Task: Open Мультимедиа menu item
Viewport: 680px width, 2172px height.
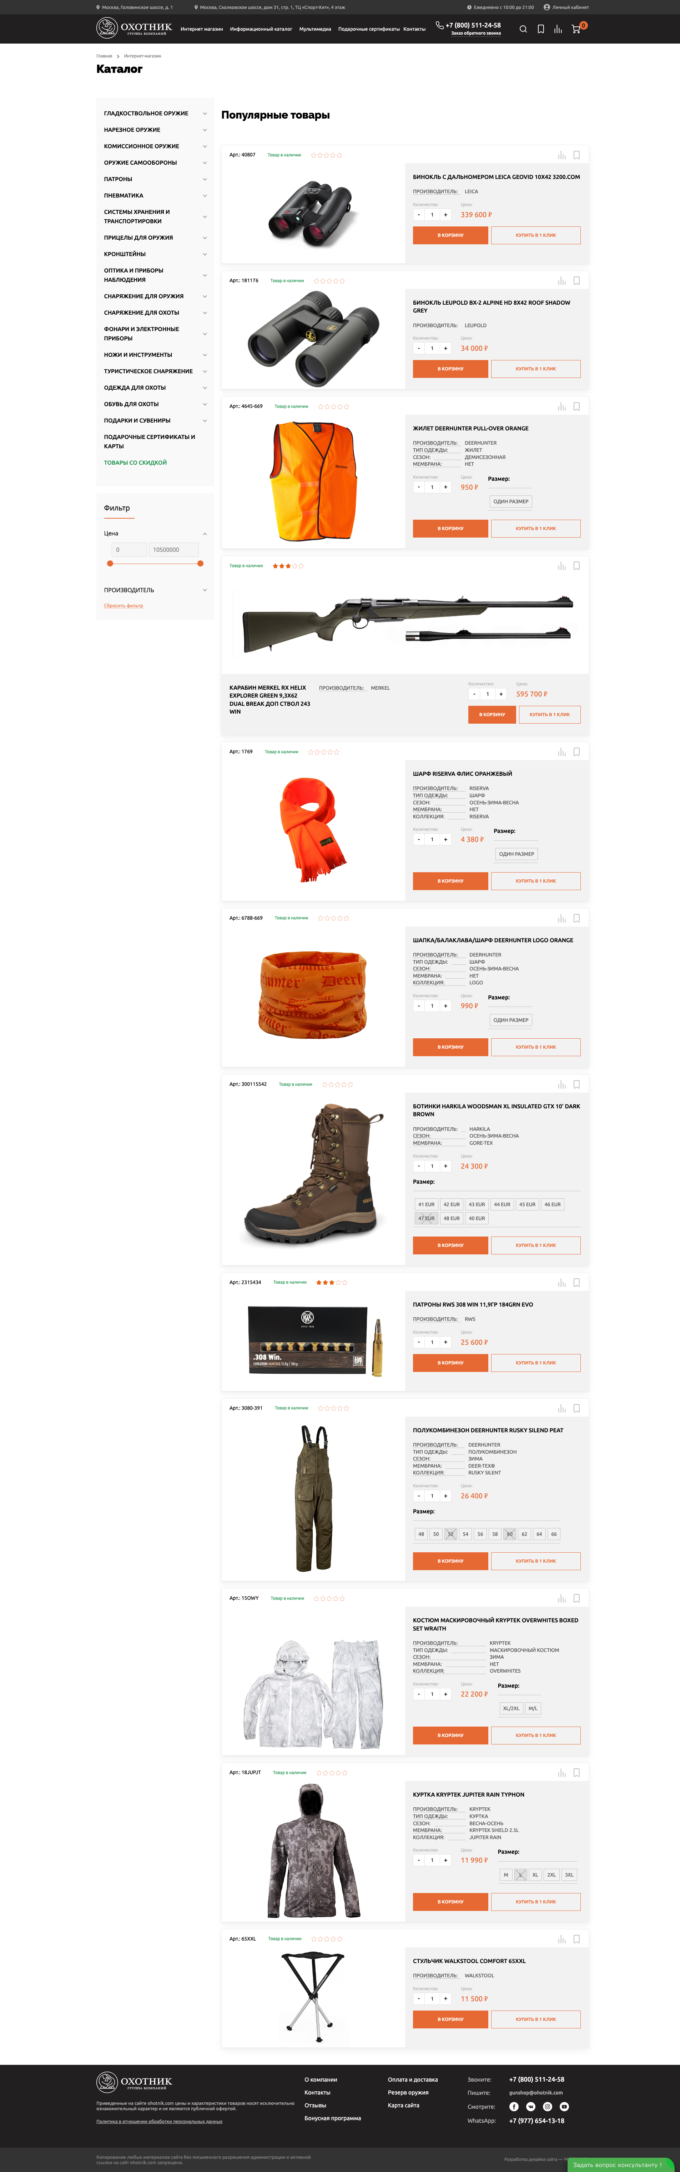Action: 315,29
